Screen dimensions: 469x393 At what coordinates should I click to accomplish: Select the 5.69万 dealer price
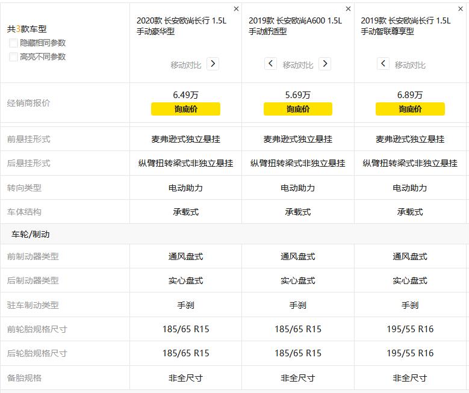298,95
